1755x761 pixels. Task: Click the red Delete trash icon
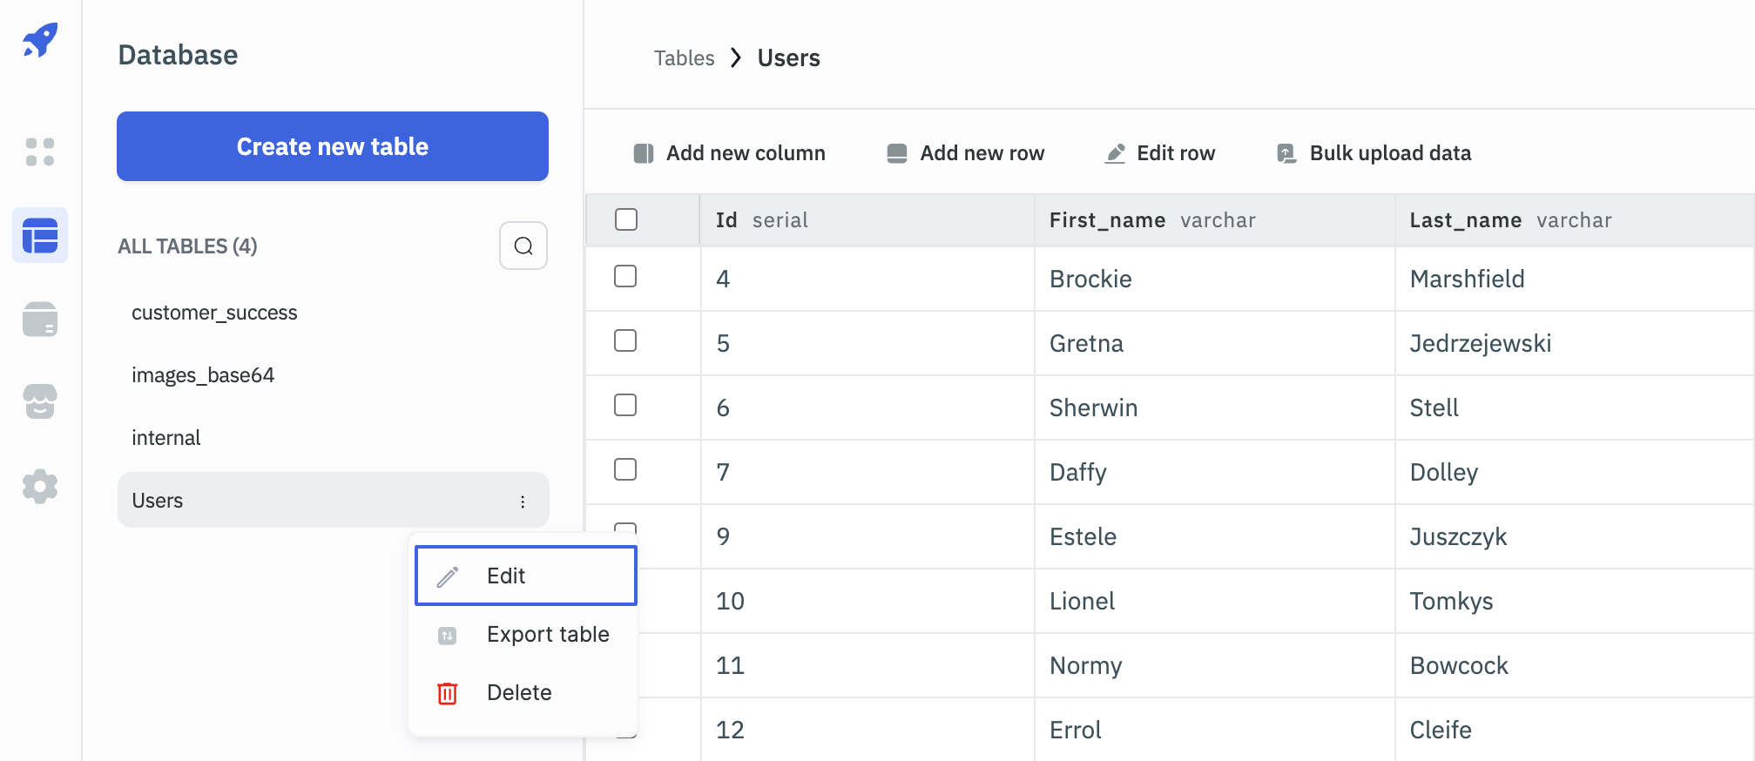[447, 693]
